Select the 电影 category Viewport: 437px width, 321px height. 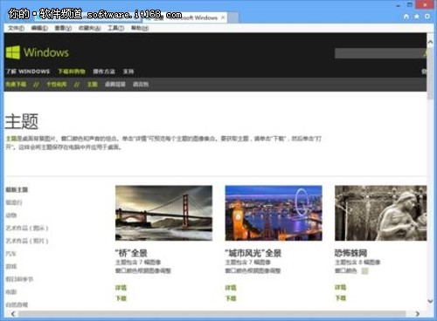coord(11,292)
